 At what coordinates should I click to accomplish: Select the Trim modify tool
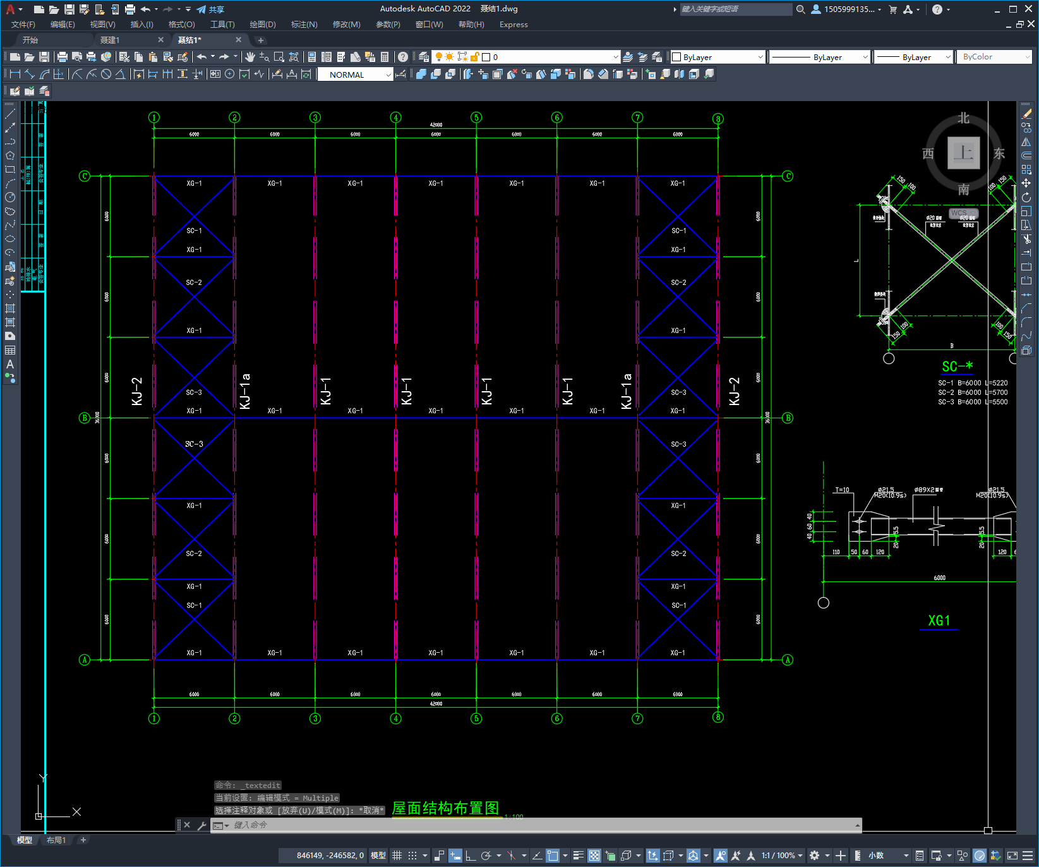click(x=1026, y=239)
